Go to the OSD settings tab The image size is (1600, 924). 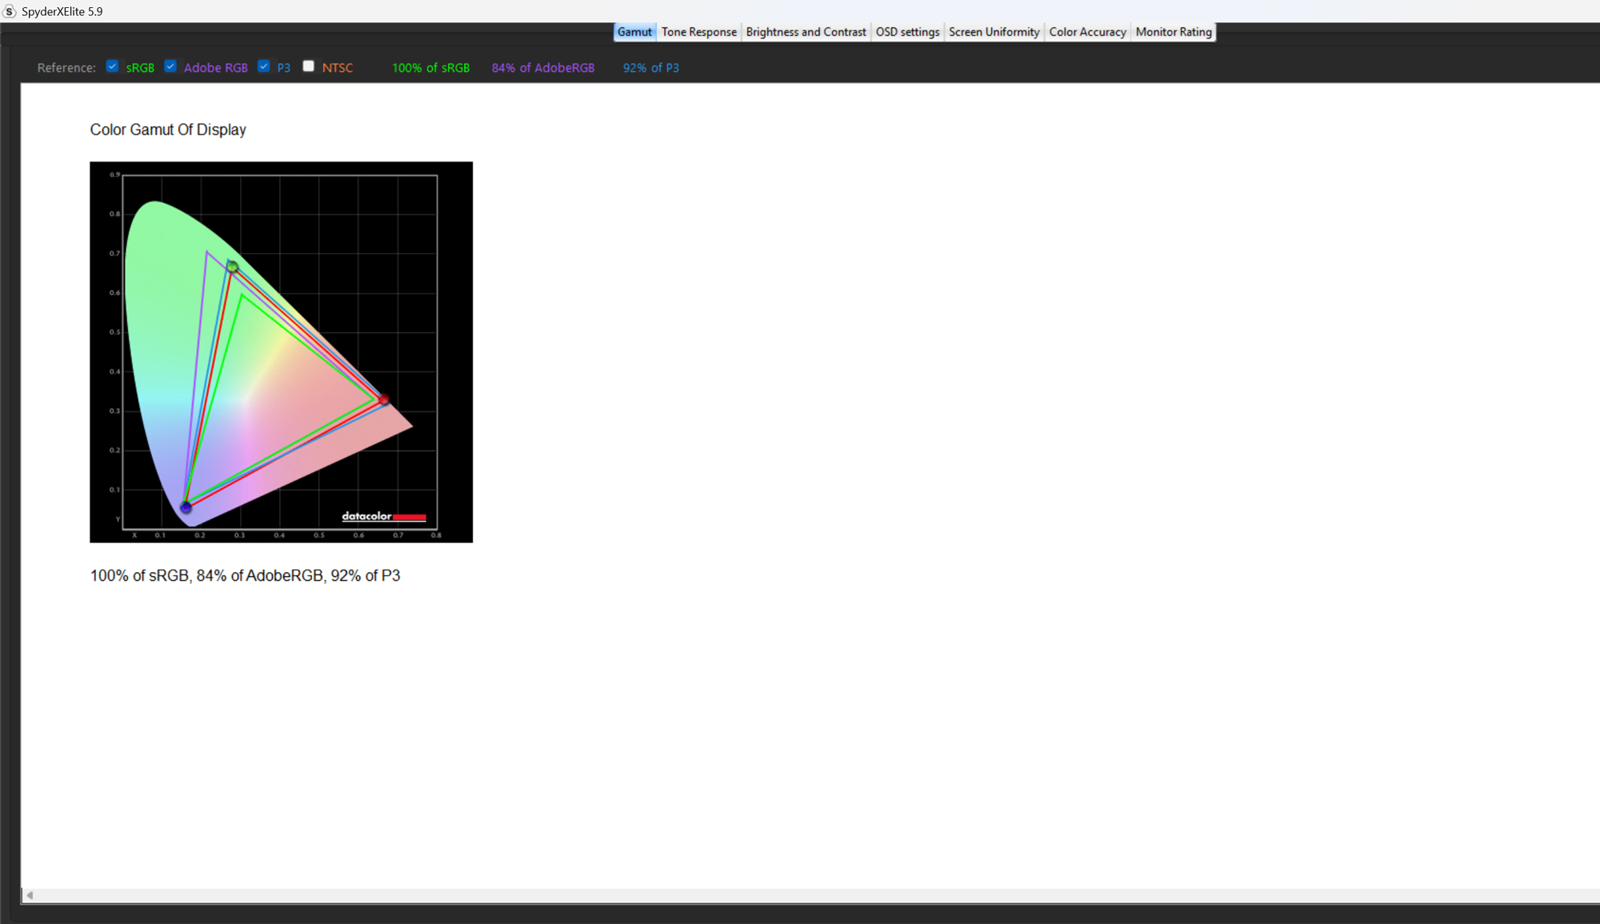pyautogui.click(x=907, y=32)
